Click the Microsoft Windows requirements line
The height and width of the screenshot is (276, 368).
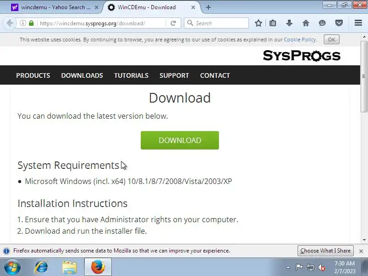coord(128,181)
